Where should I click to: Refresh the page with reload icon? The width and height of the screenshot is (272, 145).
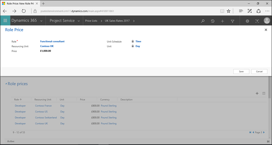coord(24,11)
